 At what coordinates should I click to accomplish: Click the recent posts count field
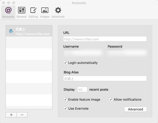pos(82,89)
